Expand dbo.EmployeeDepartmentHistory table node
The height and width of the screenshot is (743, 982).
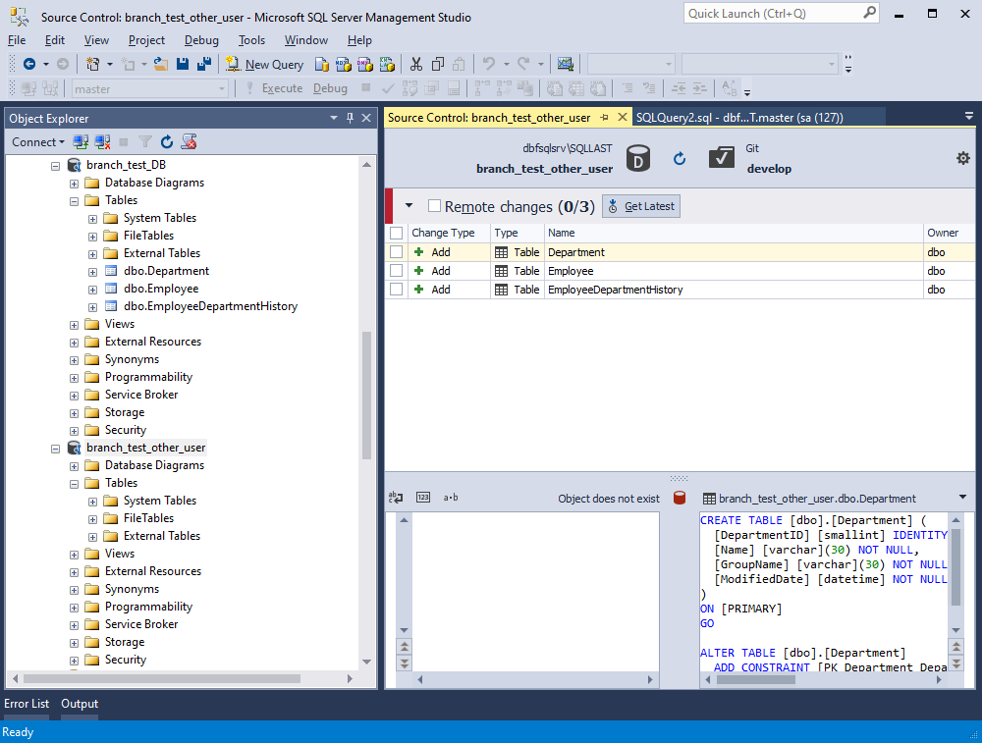92,307
